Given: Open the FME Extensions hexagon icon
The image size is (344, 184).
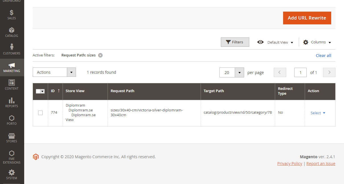Looking at the screenshot, I should coord(12,153).
